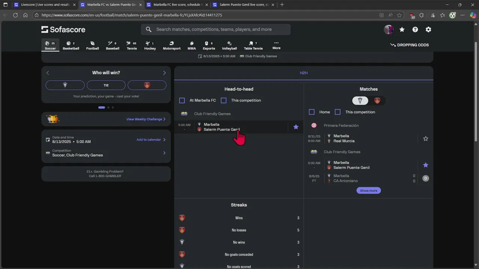Screen dimensions: 479x269
Task: Open the help question mark icon
Action: pyautogui.click(x=415, y=30)
